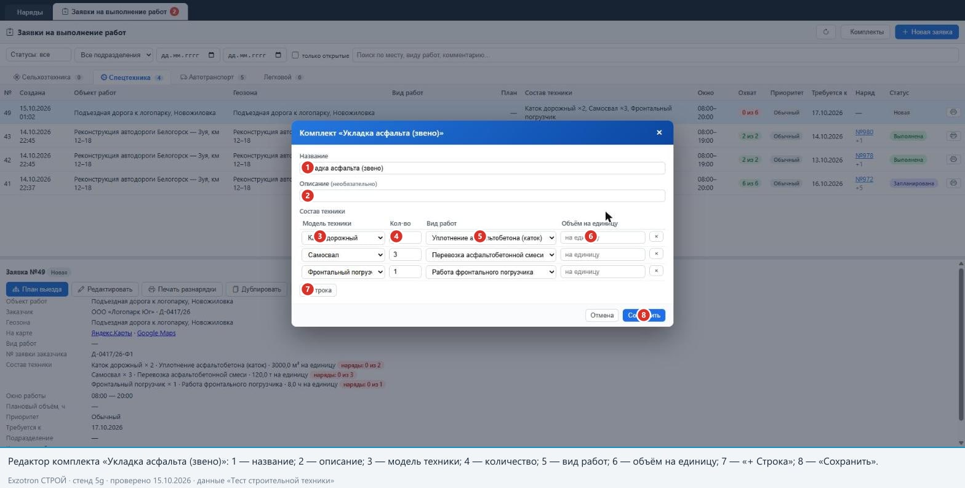965x488 pixels.
Task: Click Редактировать for request №49
Action: [105, 289]
